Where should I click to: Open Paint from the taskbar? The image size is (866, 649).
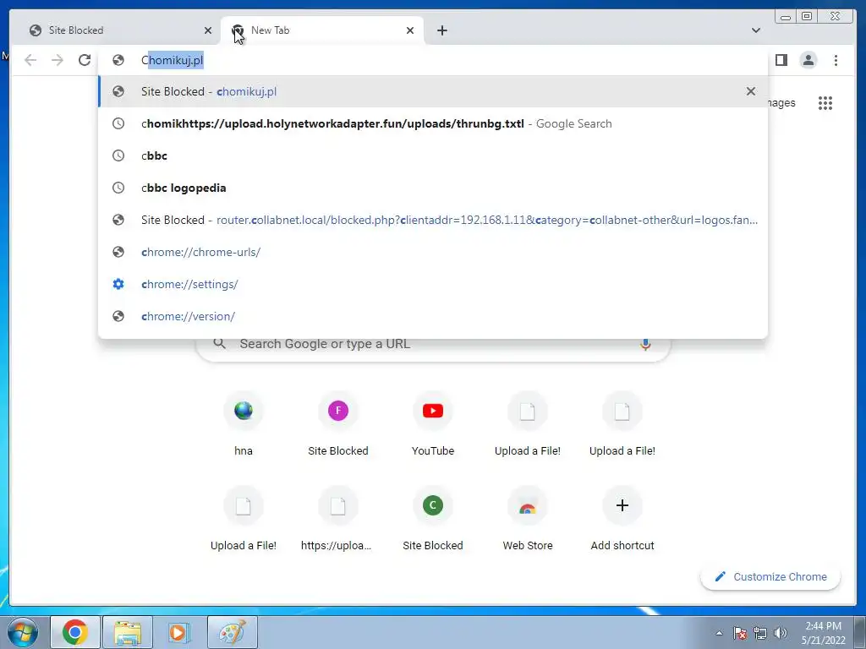click(232, 632)
